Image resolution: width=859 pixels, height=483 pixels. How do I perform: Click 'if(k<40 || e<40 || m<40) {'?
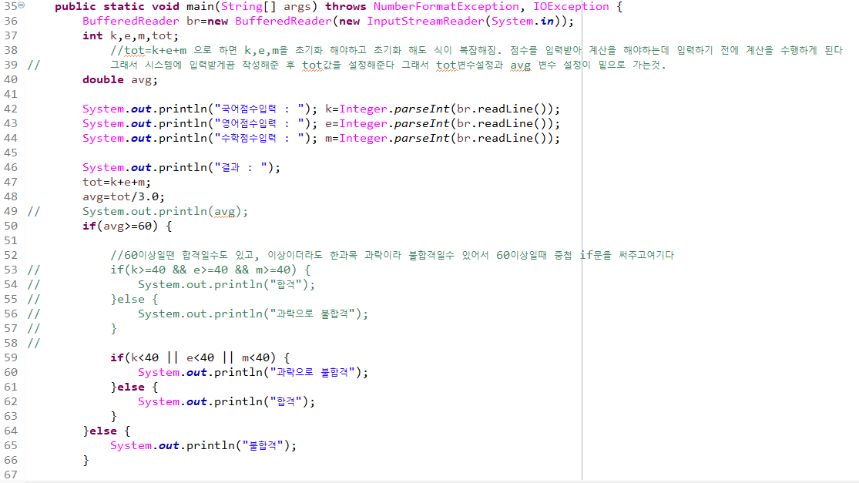click(200, 357)
